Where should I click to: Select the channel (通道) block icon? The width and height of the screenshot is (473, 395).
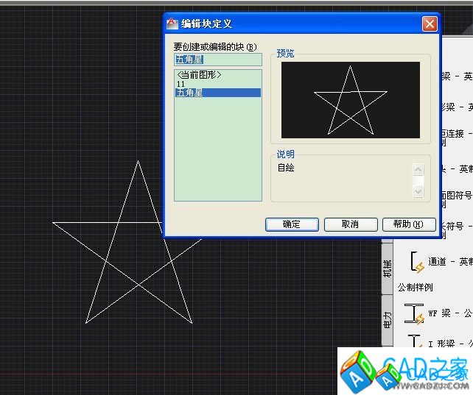point(416,261)
